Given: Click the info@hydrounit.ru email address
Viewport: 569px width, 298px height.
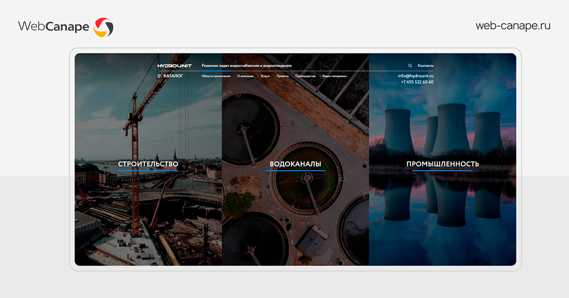Looking at the screenshot, I should pos(415,76).
